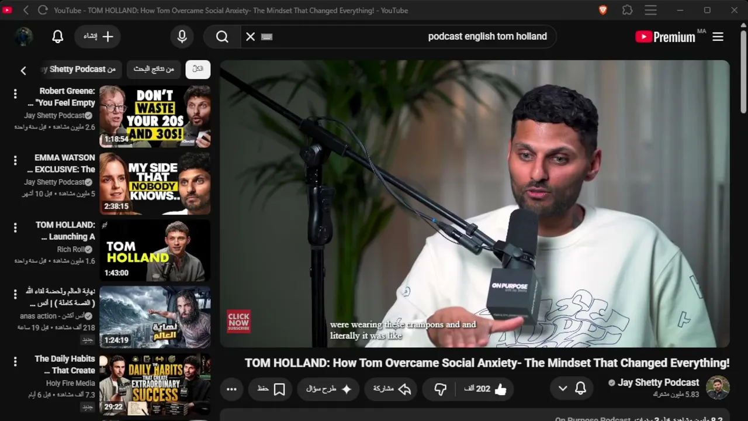Open the Holy Fire Media channel link
This screenshot has height=421, width=748.
[x=71, y=383]
